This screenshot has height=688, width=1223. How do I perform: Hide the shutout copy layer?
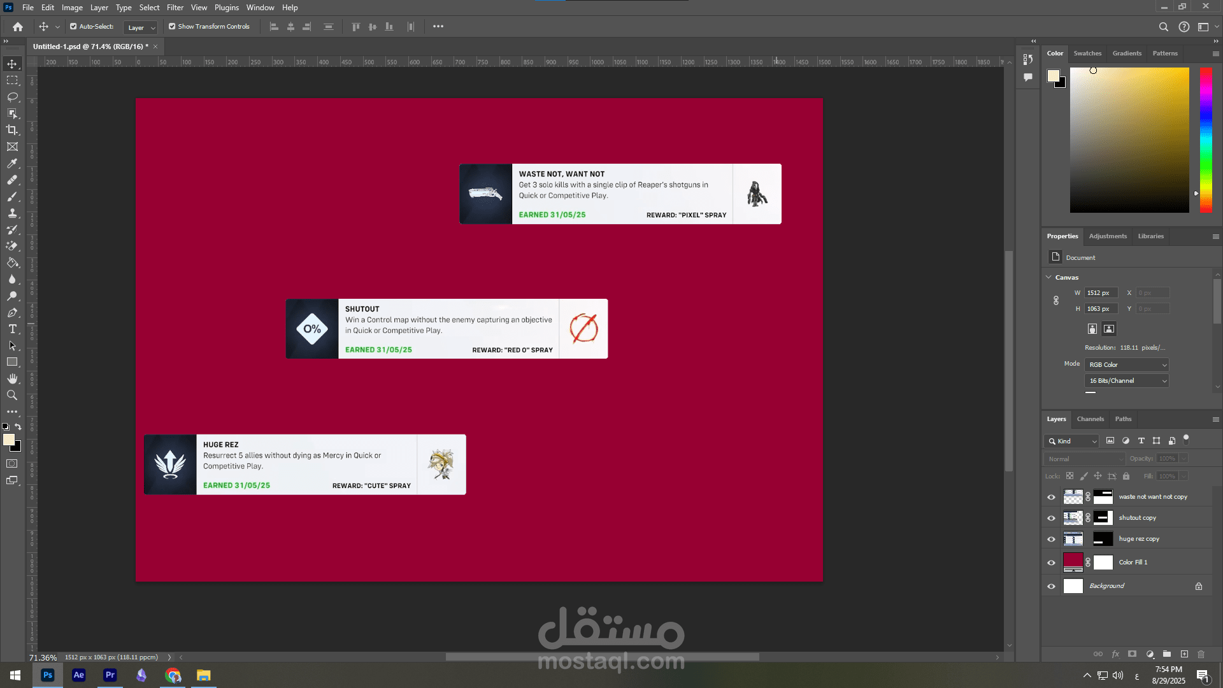coord(1051,518)
